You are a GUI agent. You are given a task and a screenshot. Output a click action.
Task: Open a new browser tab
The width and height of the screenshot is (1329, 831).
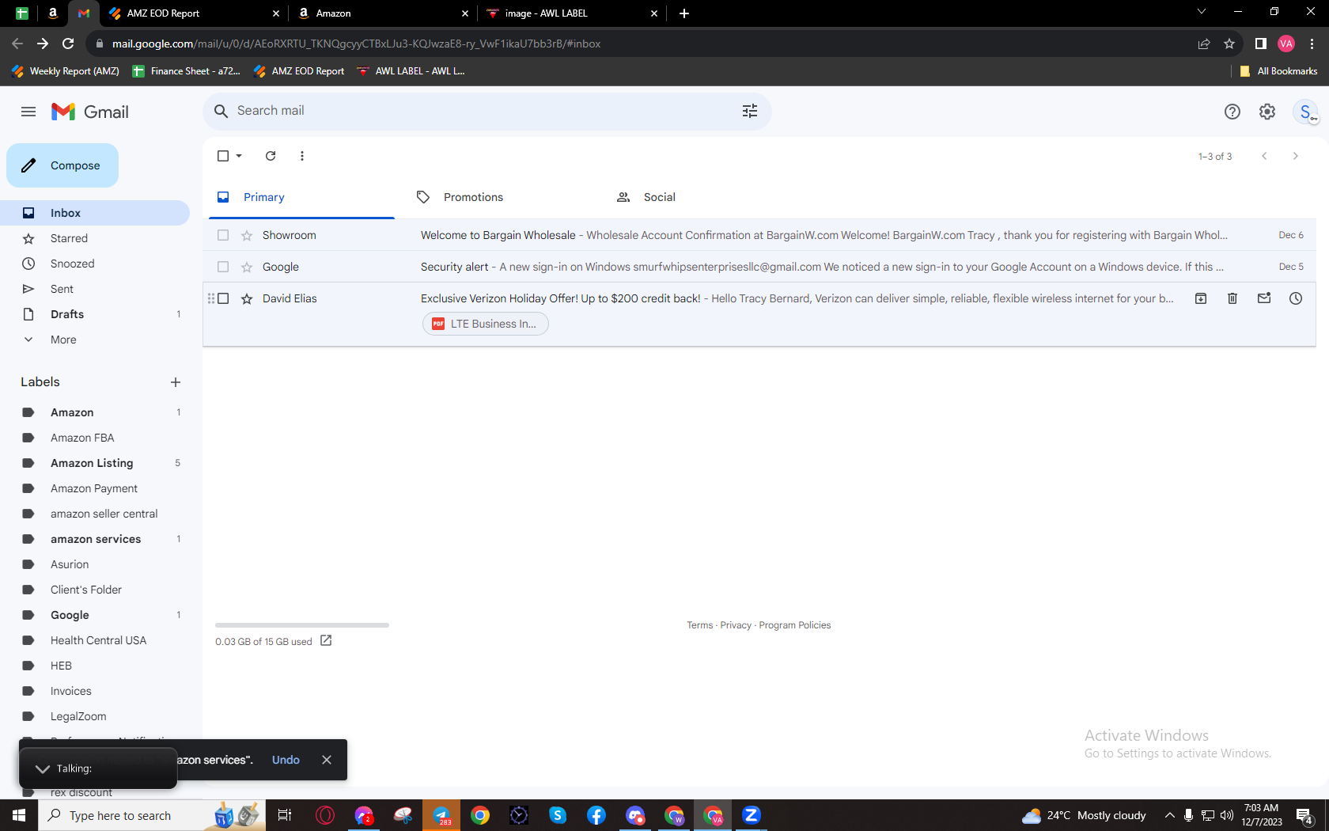click(x=684, y=13)
